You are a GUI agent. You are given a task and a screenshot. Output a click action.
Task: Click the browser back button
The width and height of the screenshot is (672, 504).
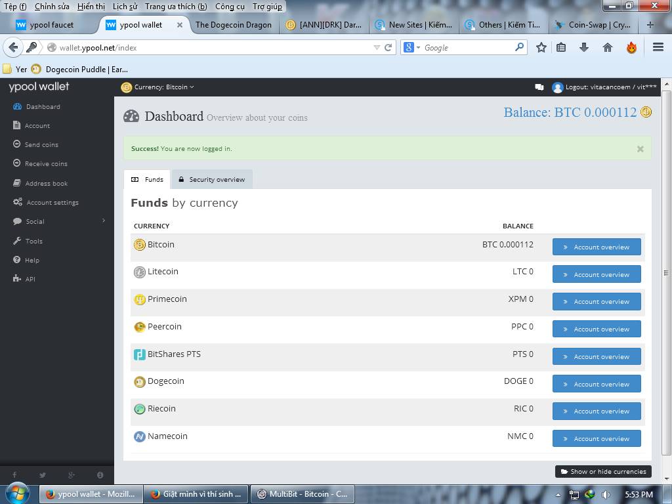pyautogui.click(x=13, y=47)
